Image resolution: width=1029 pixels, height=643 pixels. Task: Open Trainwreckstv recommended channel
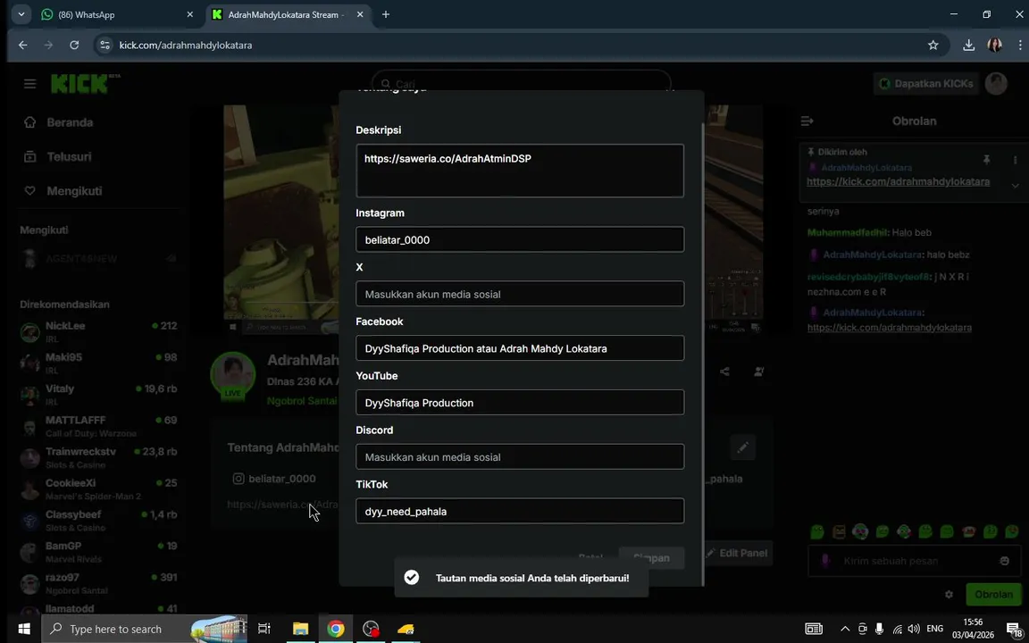click(98, 458)
